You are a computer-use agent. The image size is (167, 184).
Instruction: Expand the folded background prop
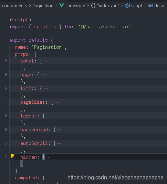coord(6,129)
